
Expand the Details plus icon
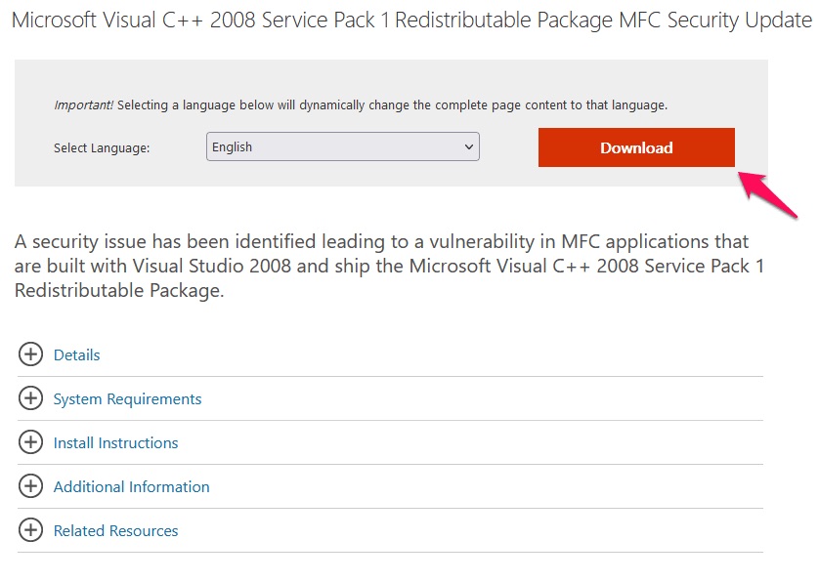(31, 354)
